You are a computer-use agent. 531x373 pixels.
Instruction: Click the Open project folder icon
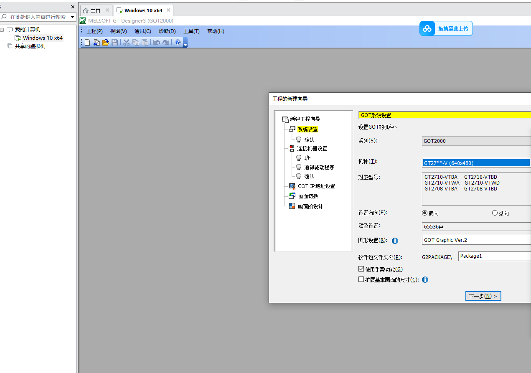pos(106,43)
